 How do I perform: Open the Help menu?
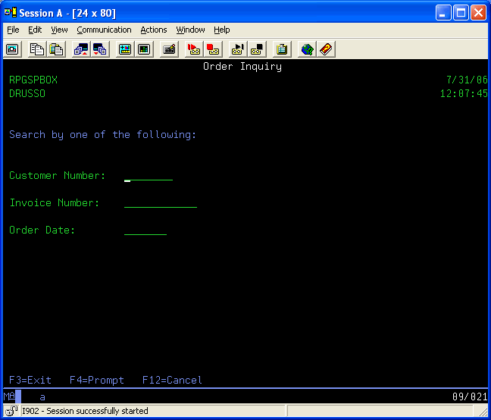click(x=222, y=30)
